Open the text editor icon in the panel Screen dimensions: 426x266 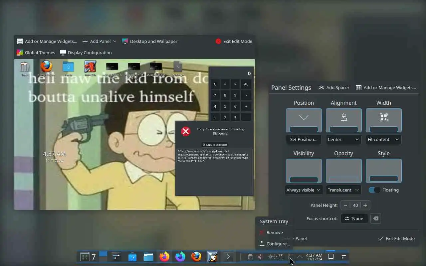212,257
